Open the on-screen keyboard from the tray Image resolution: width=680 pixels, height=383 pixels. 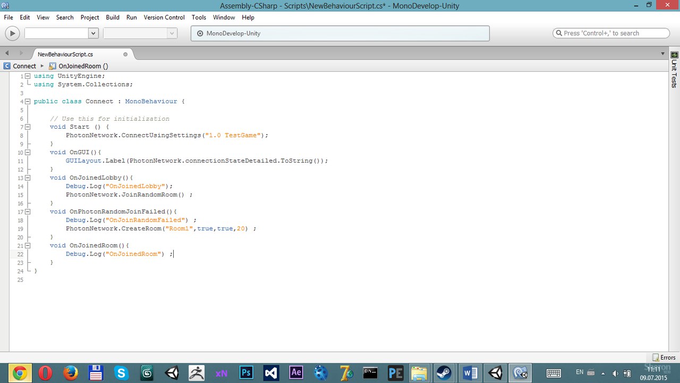[554, 373]
